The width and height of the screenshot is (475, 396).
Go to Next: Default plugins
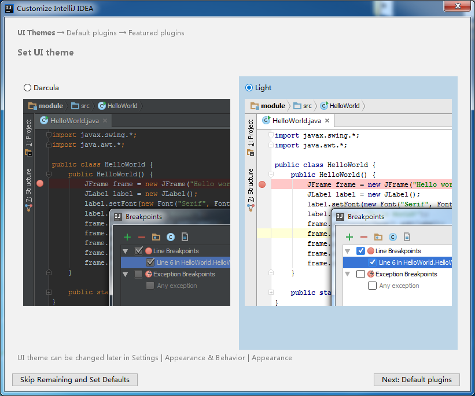tap(417, 380)
